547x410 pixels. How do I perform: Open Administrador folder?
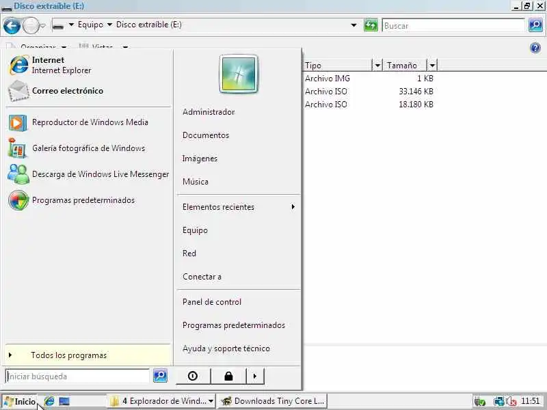coord(209,112)
